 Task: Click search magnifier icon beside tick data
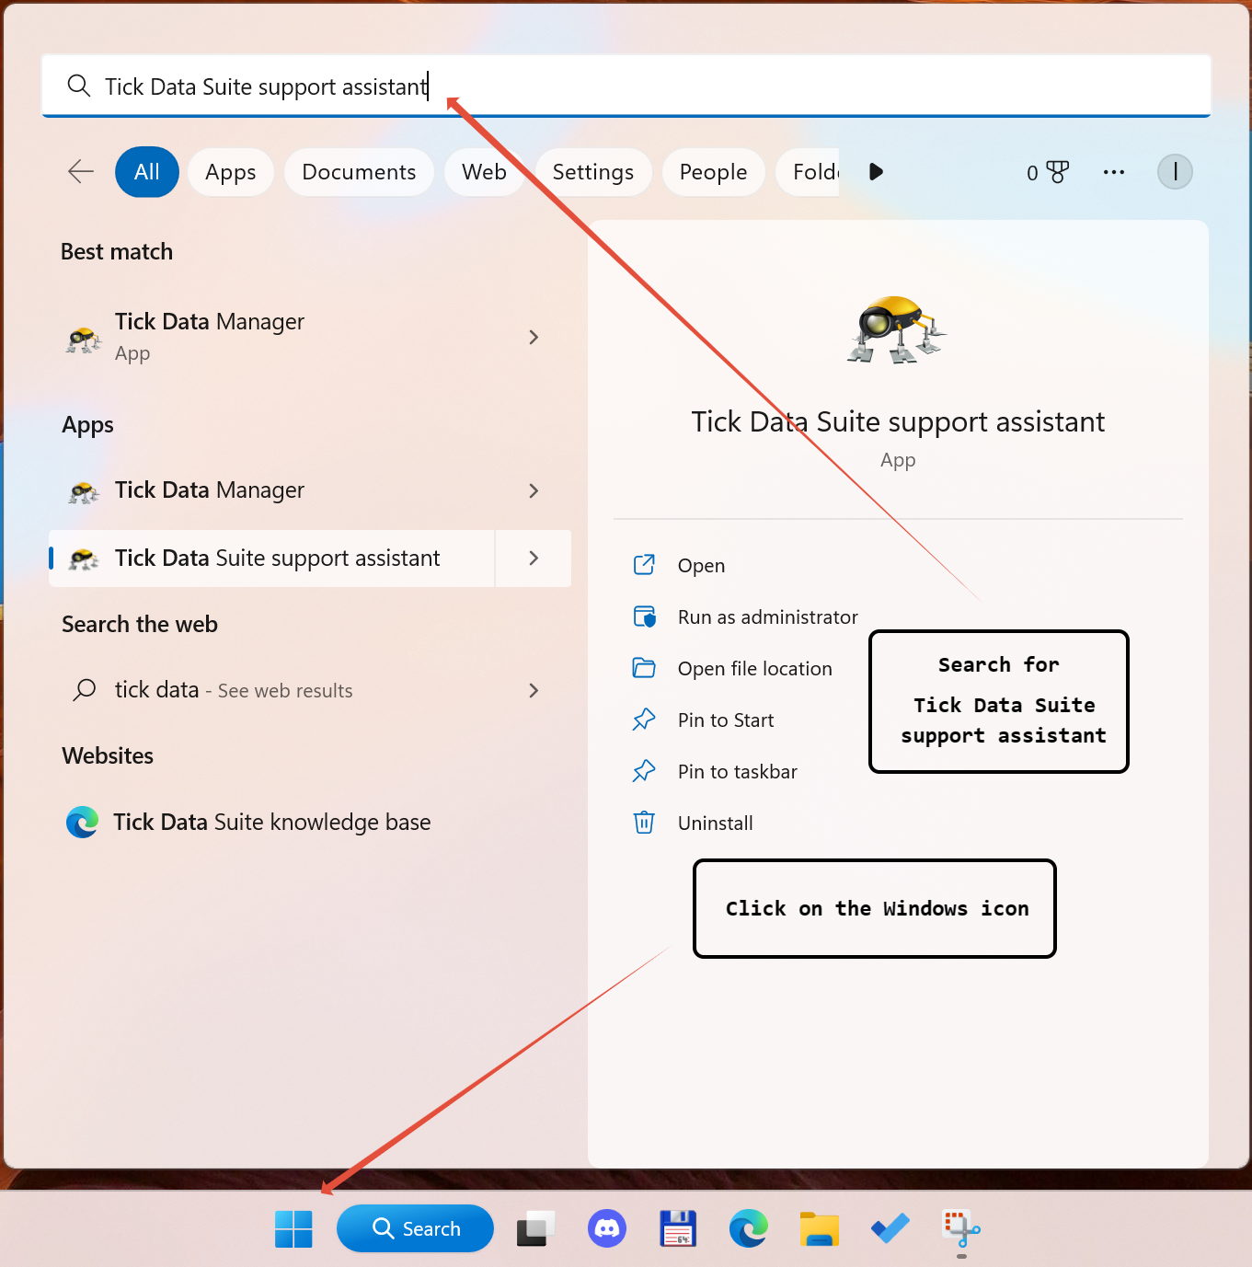tap(85, 690)
